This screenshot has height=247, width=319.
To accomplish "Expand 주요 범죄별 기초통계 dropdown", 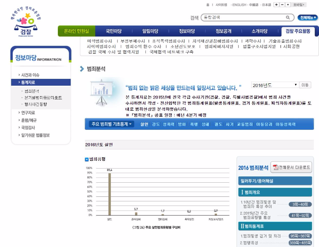I will click(x=112, y=124).
